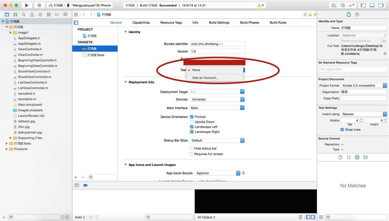The height and width of the screenshot is (221, 389).
Task: Go back in editor history
Action: [x=84, y=14]
